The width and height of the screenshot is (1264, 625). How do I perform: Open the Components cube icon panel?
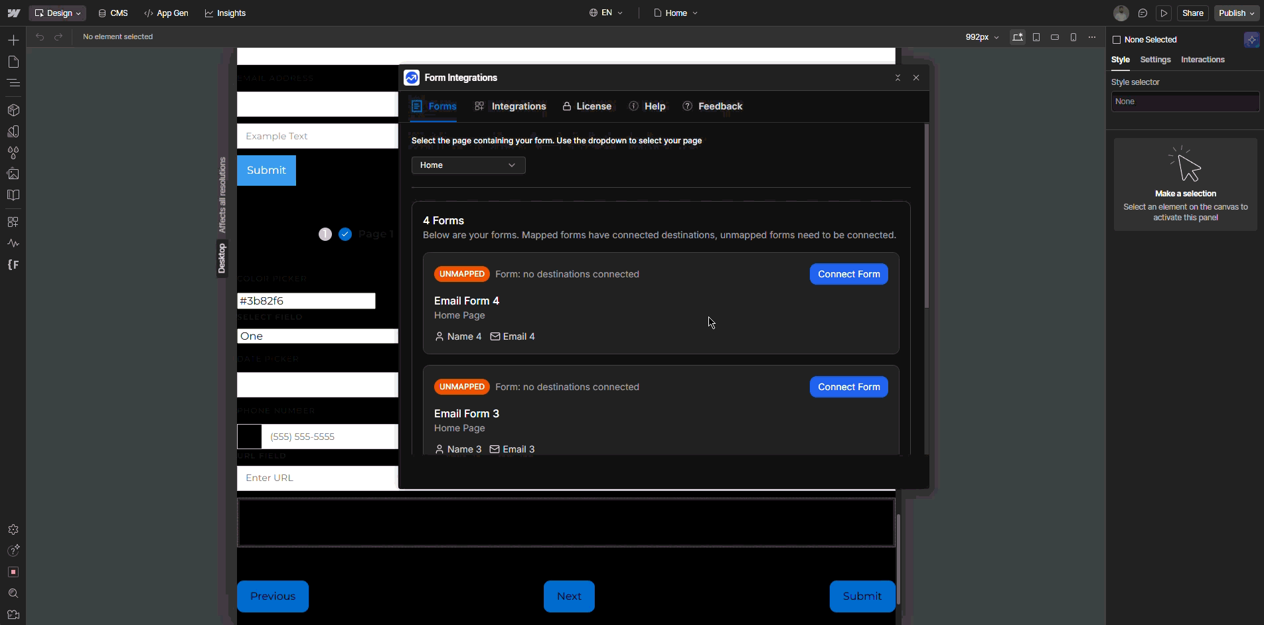point(13,110)
